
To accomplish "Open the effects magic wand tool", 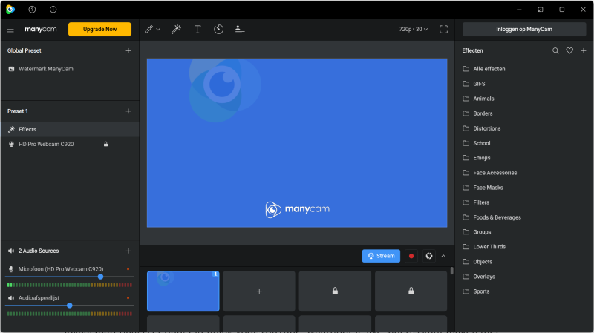I will click(176, 29).
